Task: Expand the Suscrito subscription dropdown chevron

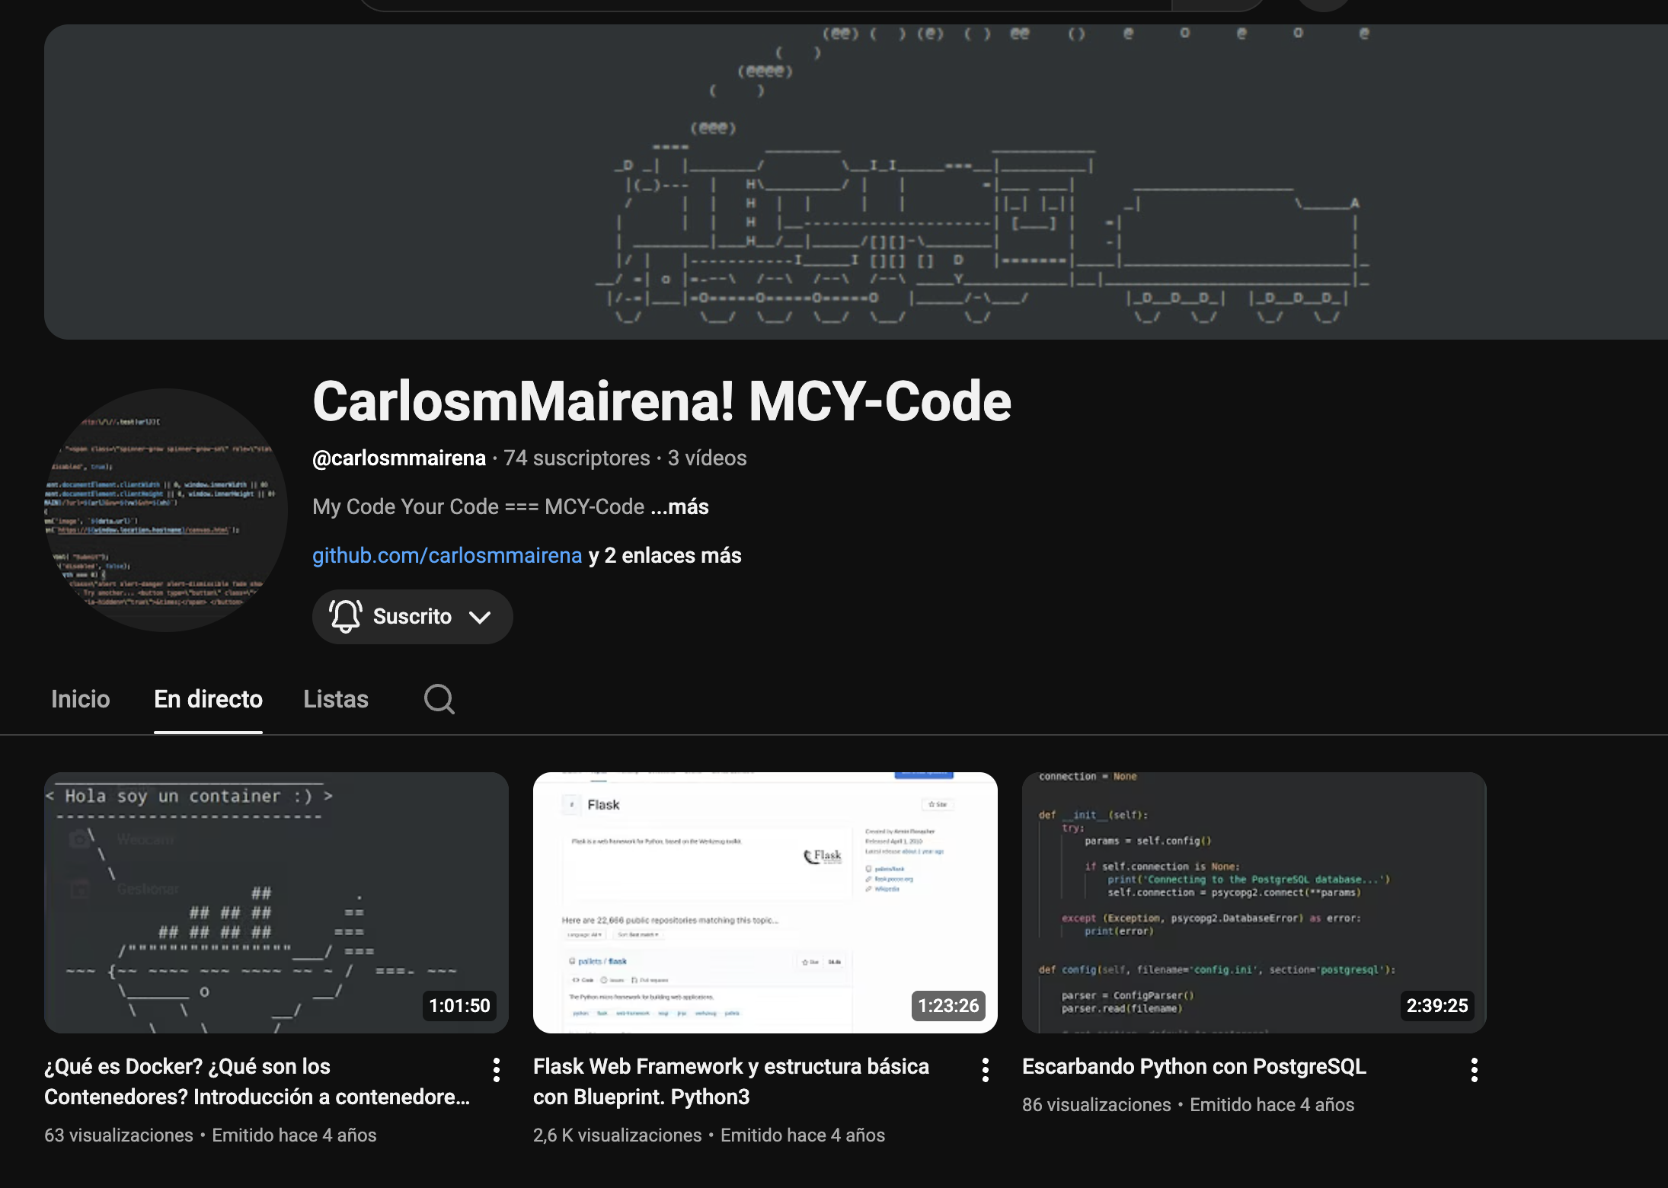Action: click(480, 617)
